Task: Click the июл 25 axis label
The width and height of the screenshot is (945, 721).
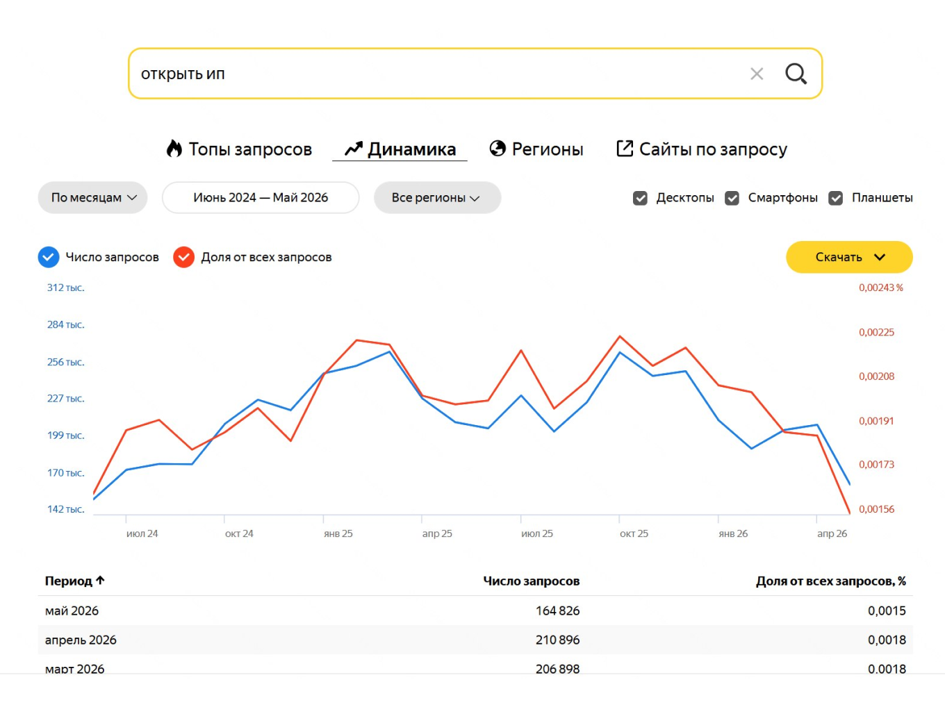Action: tap(537, 533)
